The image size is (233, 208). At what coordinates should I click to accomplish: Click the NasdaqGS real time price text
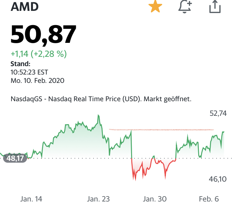click(x=101, y=99)
